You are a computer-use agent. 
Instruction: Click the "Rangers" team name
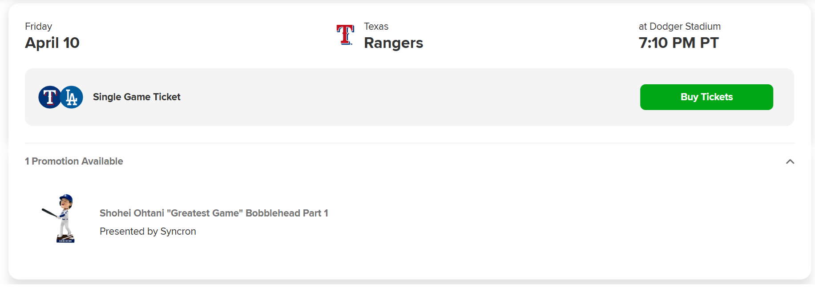[x=393, y=43]
